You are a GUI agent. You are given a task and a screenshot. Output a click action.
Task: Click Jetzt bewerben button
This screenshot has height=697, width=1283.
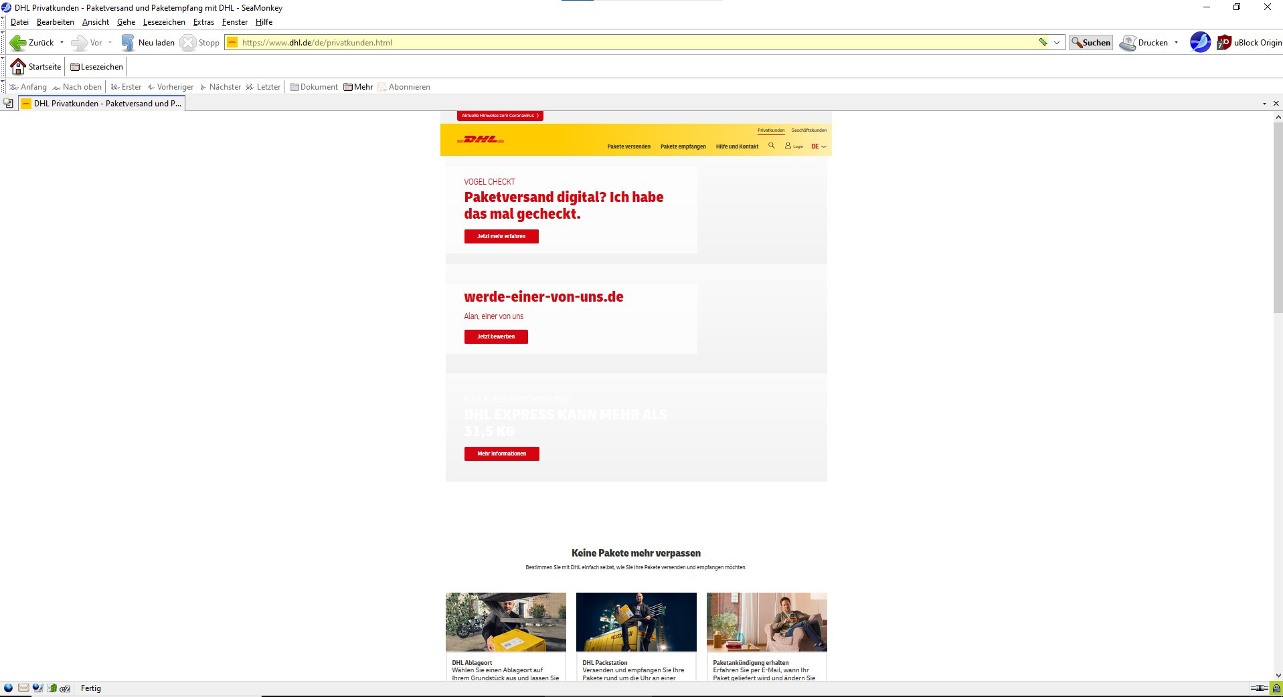pos(496,336)
